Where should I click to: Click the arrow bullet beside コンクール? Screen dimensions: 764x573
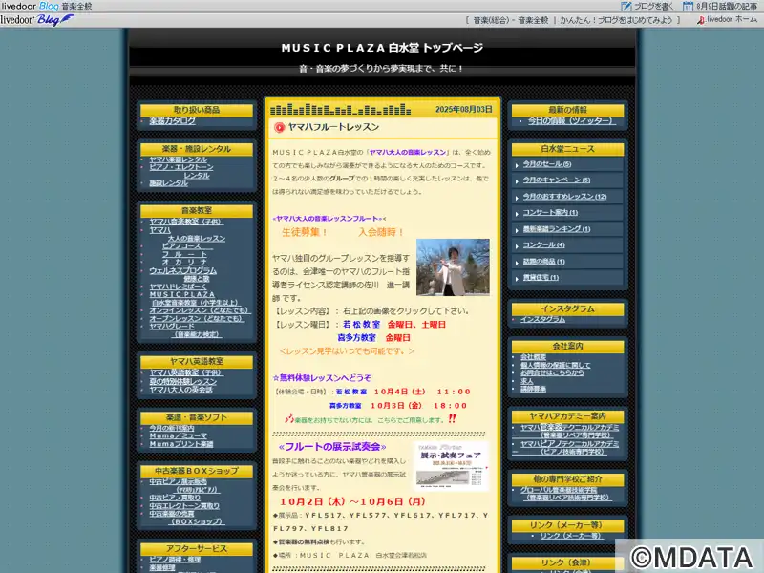pos(517,246)
